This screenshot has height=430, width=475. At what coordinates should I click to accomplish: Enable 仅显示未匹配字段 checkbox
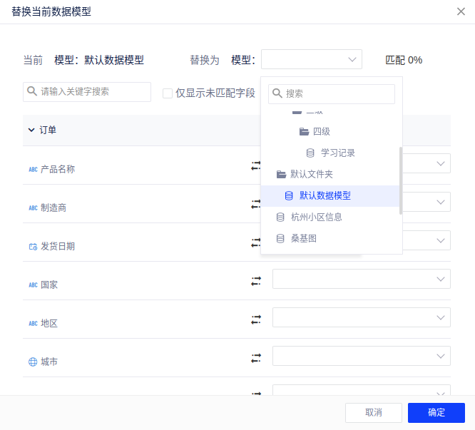(x=168, y=93)
